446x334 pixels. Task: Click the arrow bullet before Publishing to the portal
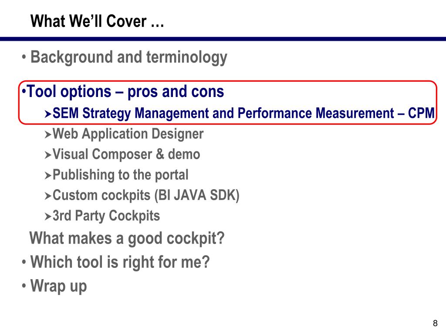tap(48, 176)
